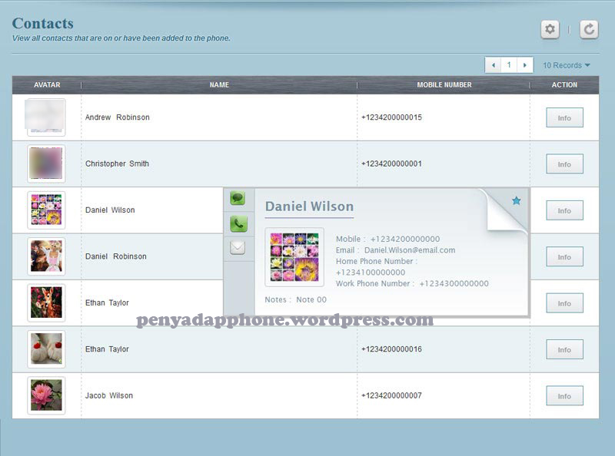615x456 pixels.
Task: Click the MOBILE NUMBER column header
Action: tap(444, 85)
